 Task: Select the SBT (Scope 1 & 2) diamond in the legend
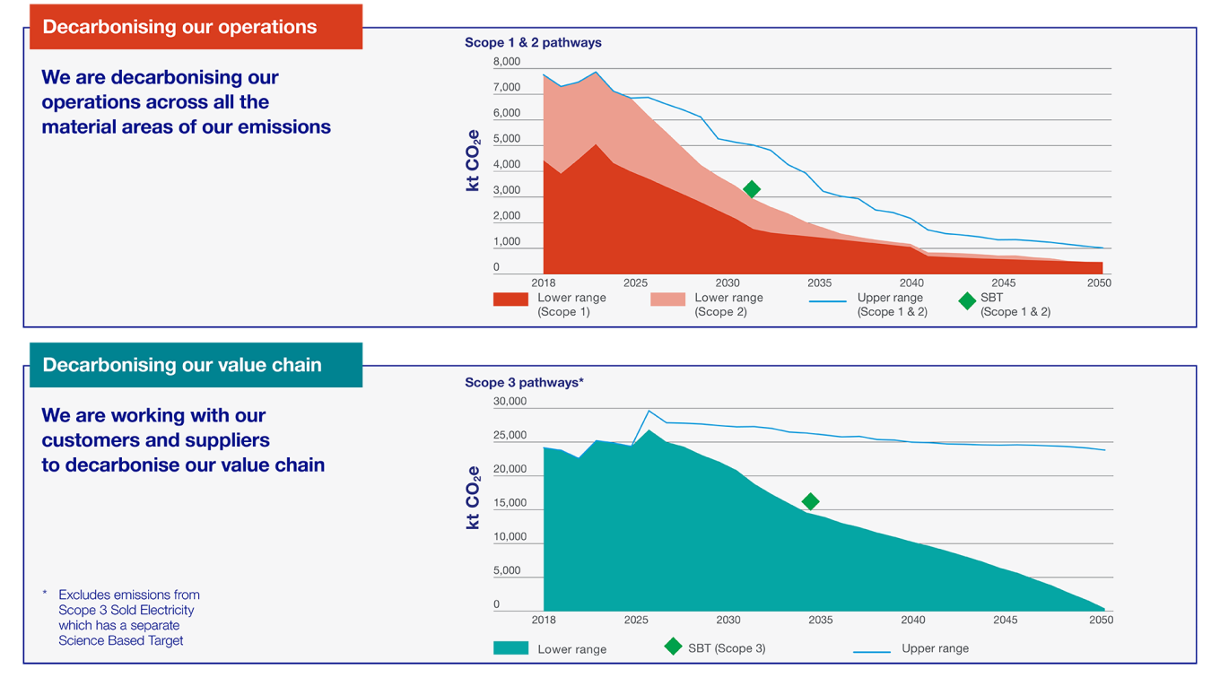point(967,301)
